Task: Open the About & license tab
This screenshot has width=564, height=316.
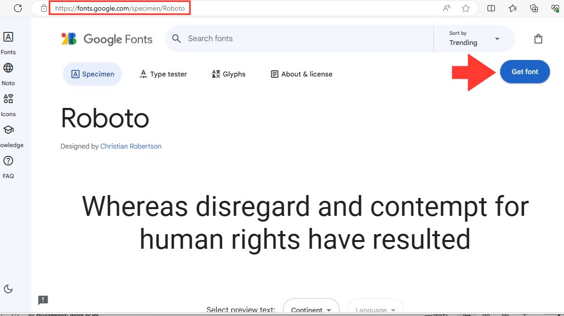Action: pyautogui.click(x=301, y=74)
